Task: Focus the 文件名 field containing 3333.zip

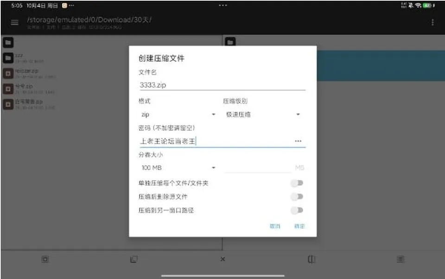Action: tap(222, 85)
